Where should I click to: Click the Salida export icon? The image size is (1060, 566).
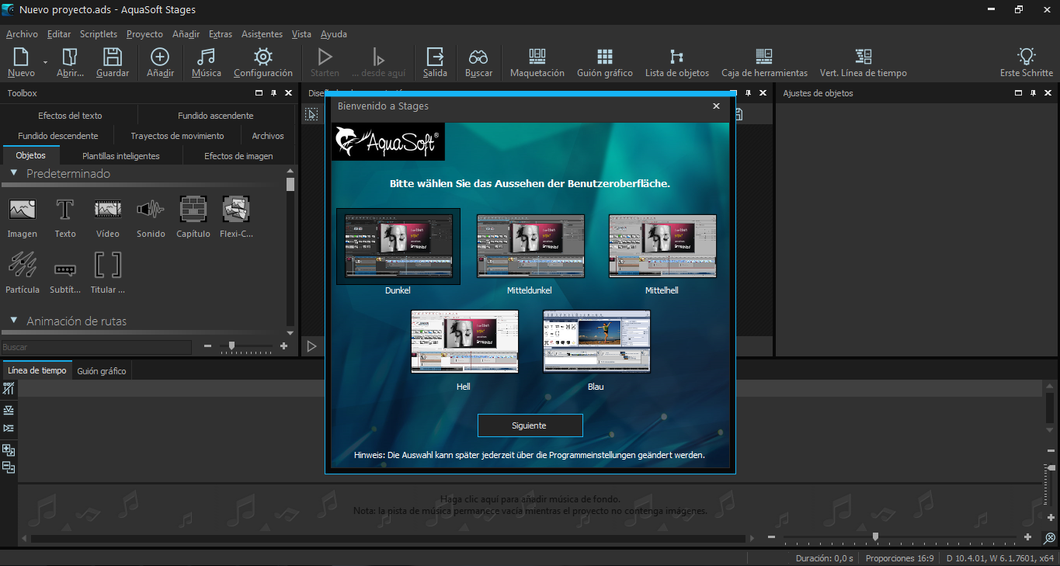[435, 57]
